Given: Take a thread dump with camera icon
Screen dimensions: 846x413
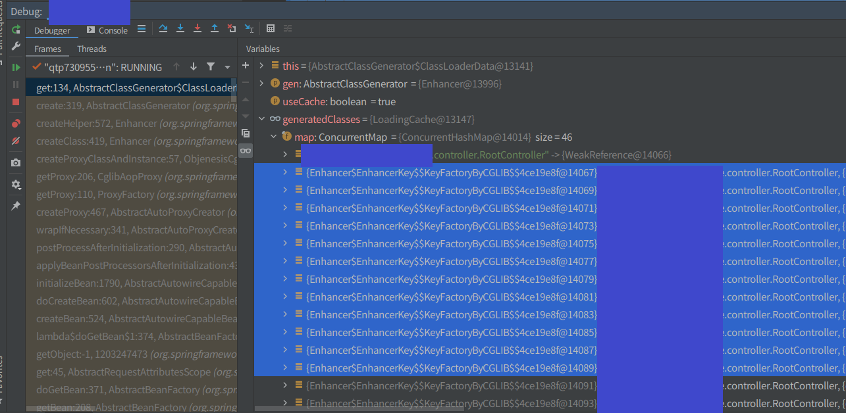Looking at the screenshot, I should click(16, 162).
